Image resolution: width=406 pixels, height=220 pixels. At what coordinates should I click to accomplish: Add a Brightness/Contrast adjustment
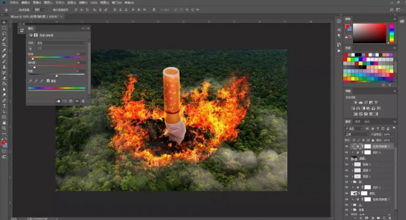(355, 103)
